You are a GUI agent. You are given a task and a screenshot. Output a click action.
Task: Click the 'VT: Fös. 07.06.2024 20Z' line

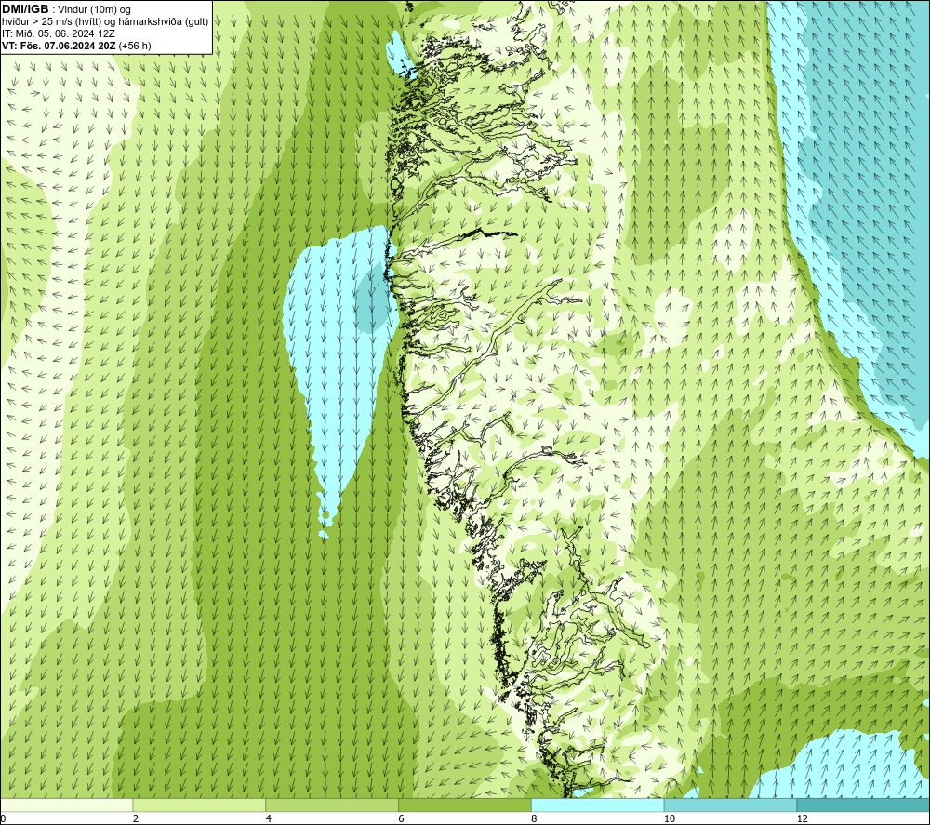tap(59, 46)
